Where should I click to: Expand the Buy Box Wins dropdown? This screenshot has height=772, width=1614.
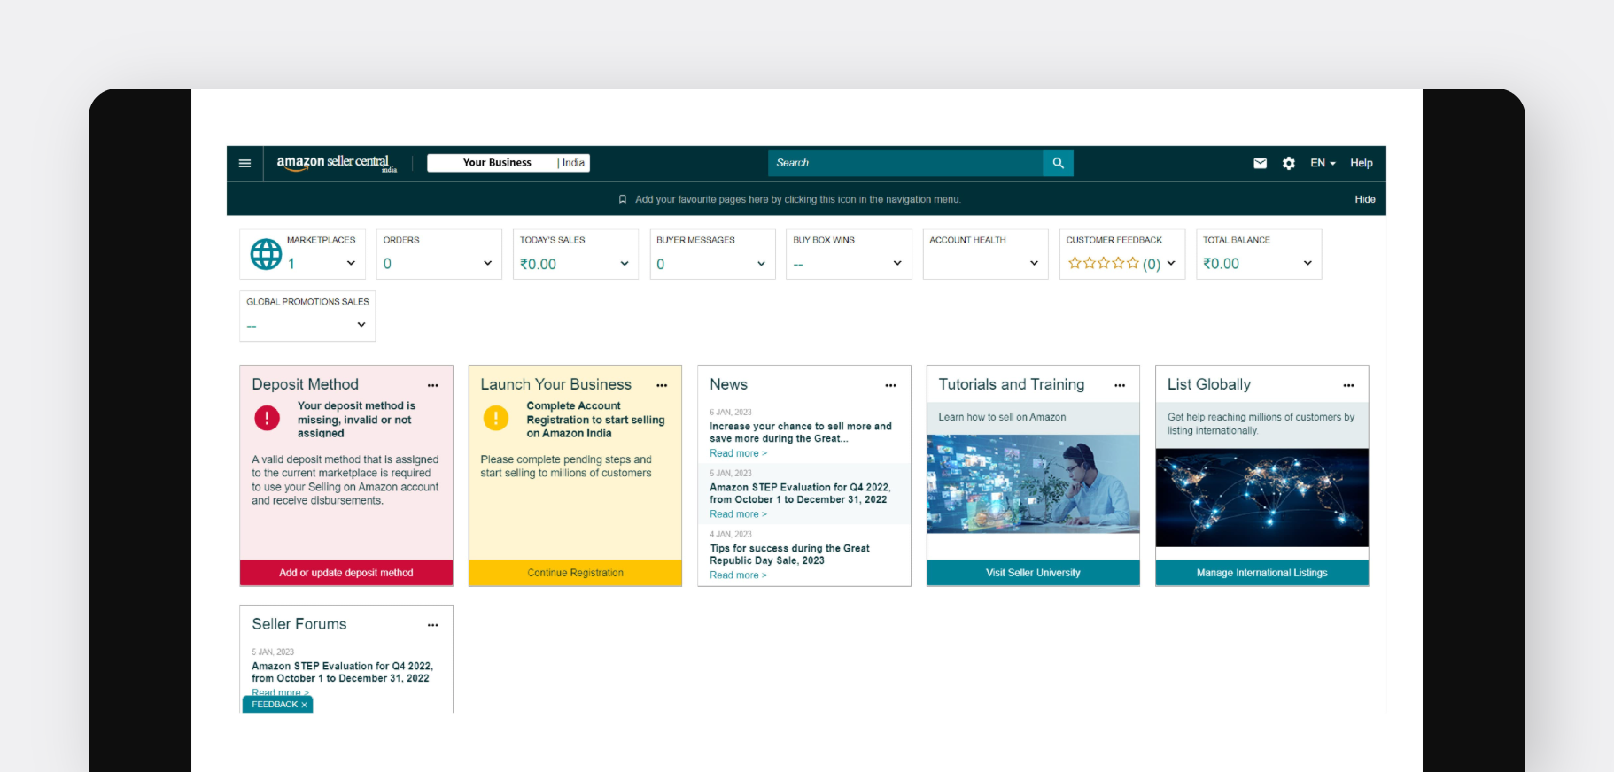click(x=897, y=263)
